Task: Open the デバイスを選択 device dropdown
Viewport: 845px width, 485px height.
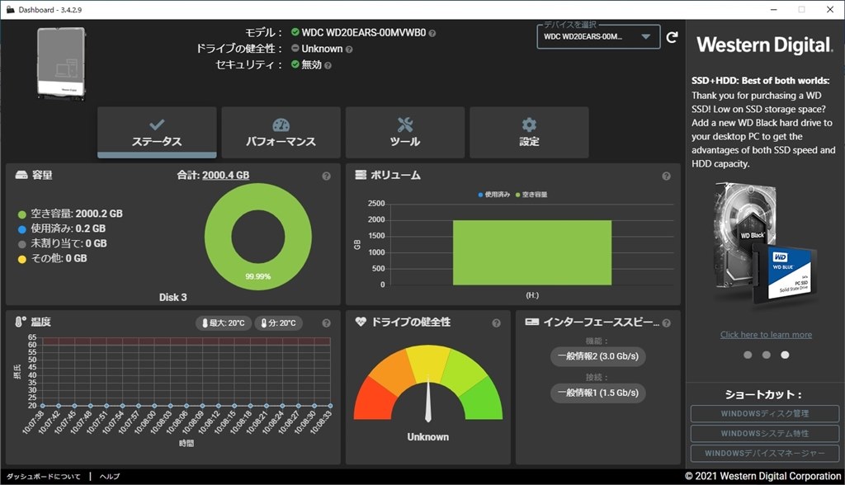Action: pos(597,36)
